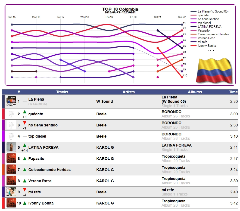Image resolution: width=240 pixels, height=211 pixels.
Task: Open mi refe cover thumbnail
Action: pyautogui.click(x=11, y=192)
